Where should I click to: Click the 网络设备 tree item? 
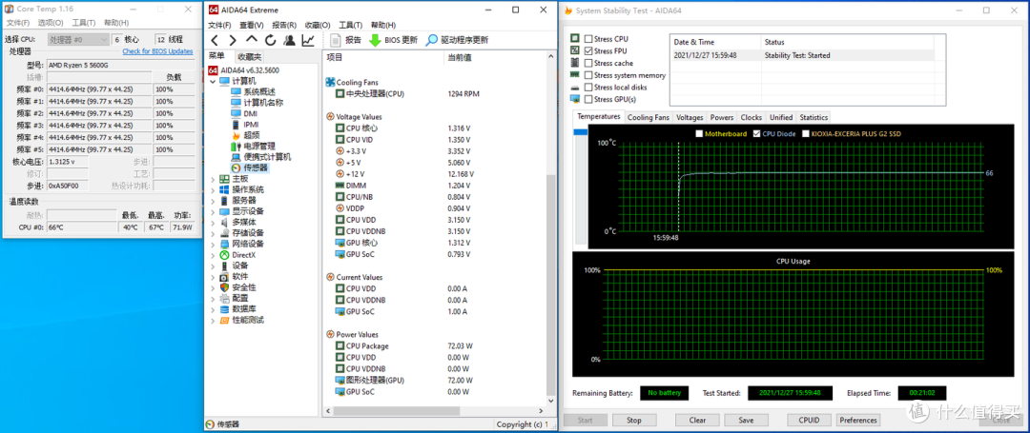point(241,244)
